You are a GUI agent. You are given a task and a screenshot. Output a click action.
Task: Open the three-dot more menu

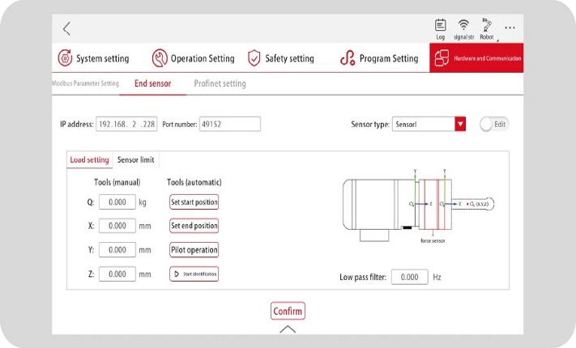point(510,28)
